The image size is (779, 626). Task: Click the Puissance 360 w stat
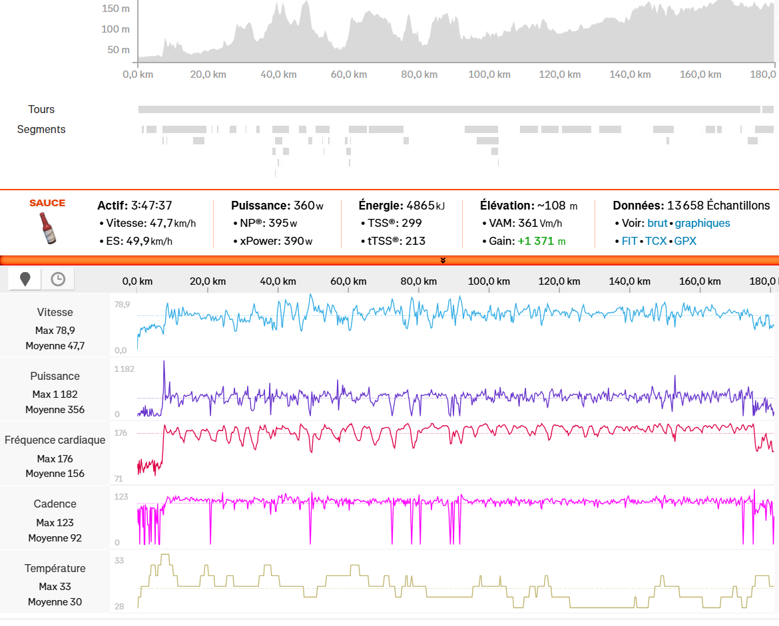click(x=277, y=206)
